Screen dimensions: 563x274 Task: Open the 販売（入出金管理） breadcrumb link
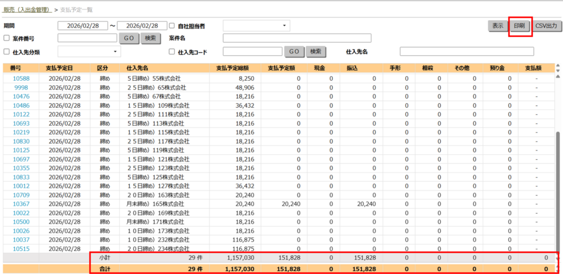[x=27, y=10]
